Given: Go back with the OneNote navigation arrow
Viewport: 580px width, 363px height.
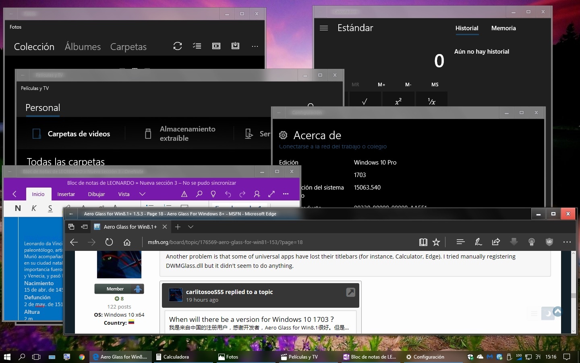Looking at the screenshot, I should pos(14,194).
